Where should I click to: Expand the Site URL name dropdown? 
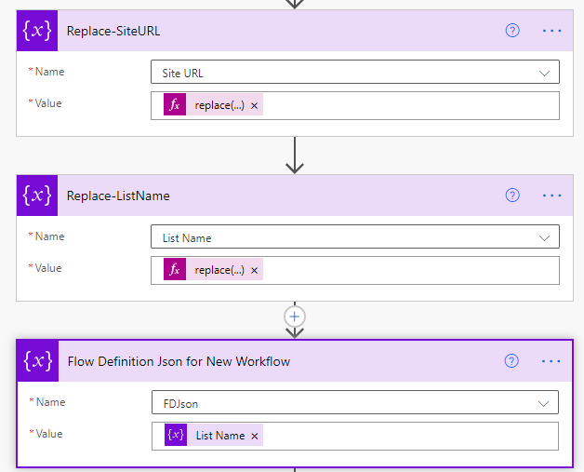click(545, 73)
